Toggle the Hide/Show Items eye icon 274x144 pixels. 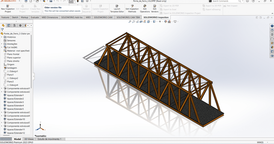pos(160,22)
